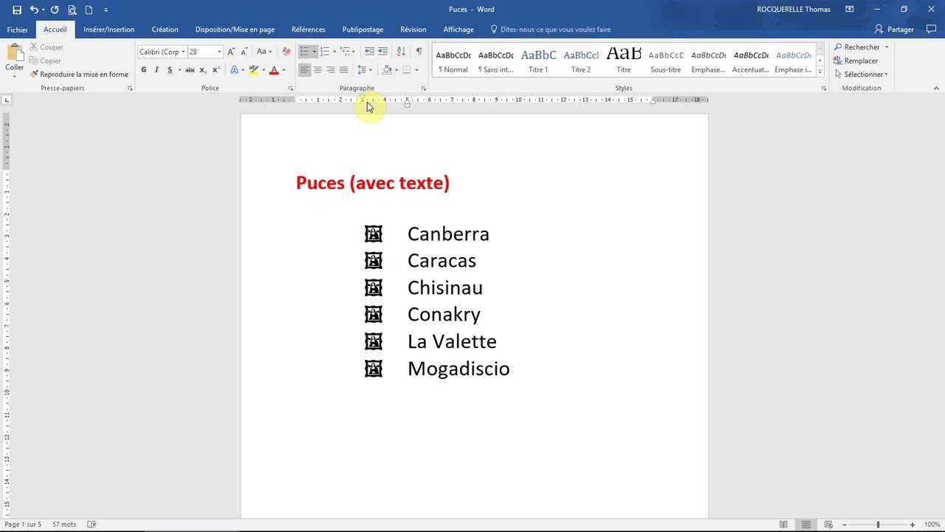Viewport: 945px width, 532px height.
Task: Click Remplacer to replace text
Action: 856,61
